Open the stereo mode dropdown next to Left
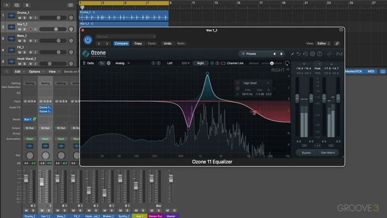 [x=186, y=63]
